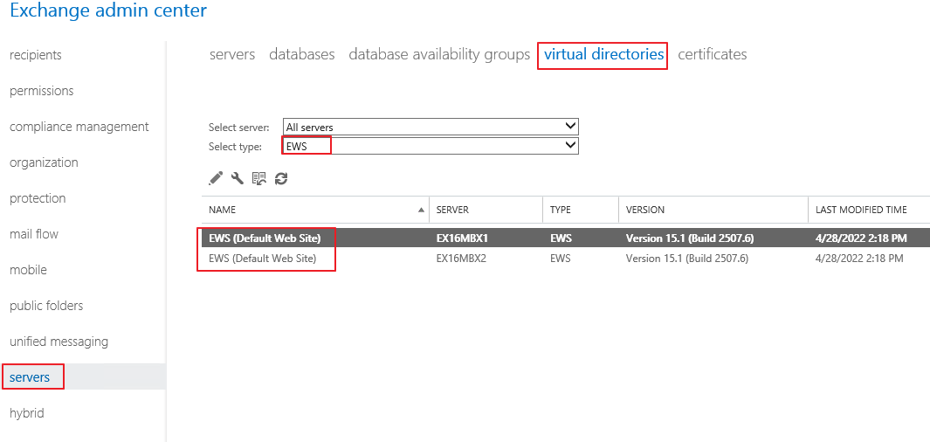930x442 pixels.
Task: Open the Select server dropdown
Action: pyautogui.click(x=431, y=127)
